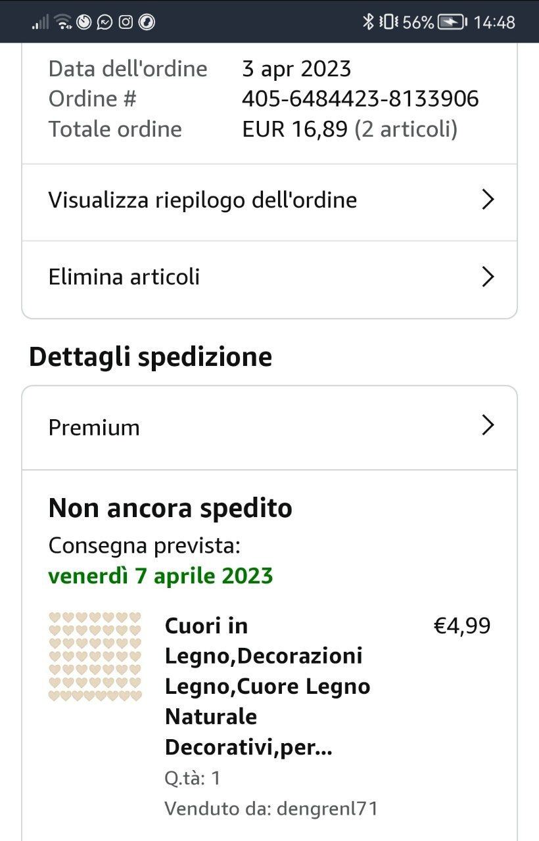Expand chevron next to Visualizza riepilogo dell'ordine
This screenshot has width=539, height=841.
click(487, 200)
